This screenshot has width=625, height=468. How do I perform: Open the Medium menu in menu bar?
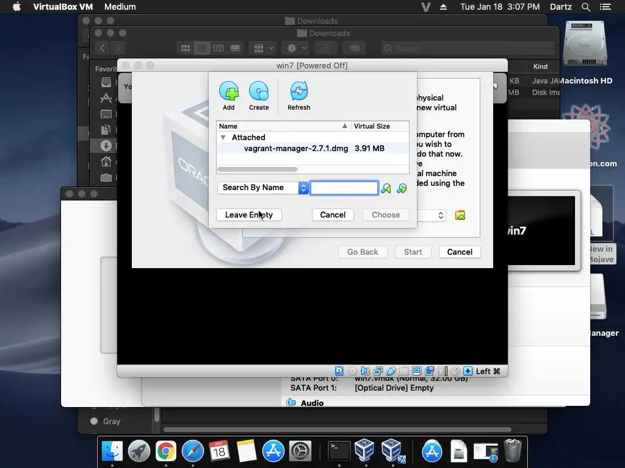tap(120, 7)
